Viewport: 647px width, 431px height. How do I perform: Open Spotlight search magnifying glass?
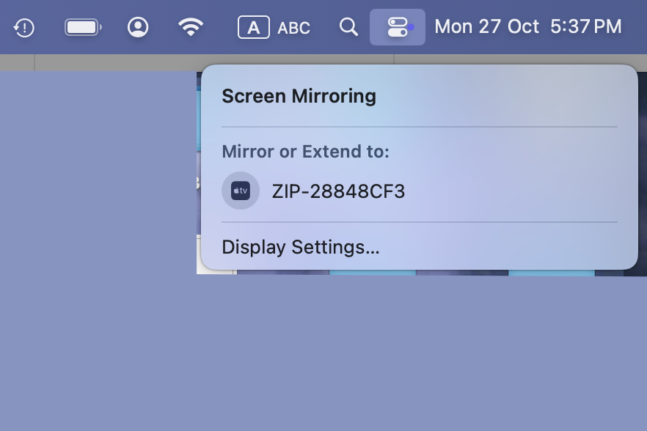click(x=349, y=27)
